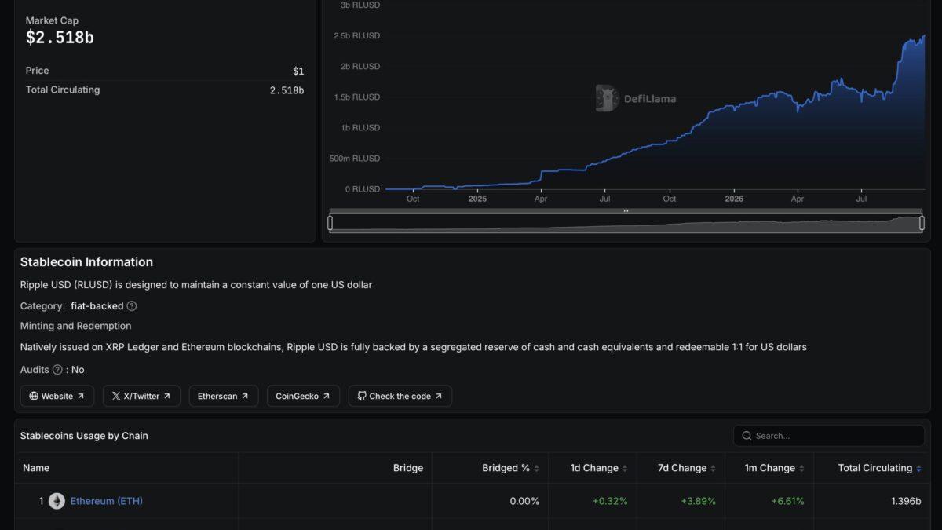The image size is (942, 530).
Task: Open the Website link button
Action: [x=57, y=396]
